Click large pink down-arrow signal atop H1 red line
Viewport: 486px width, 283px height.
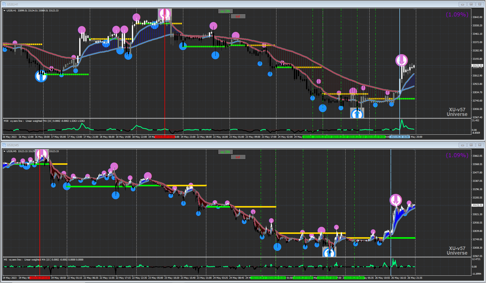tap(165, 14)
